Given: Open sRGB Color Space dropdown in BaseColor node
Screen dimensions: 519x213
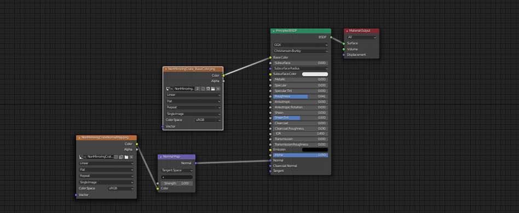Looking at the screenshot, I should click(208, 120).
